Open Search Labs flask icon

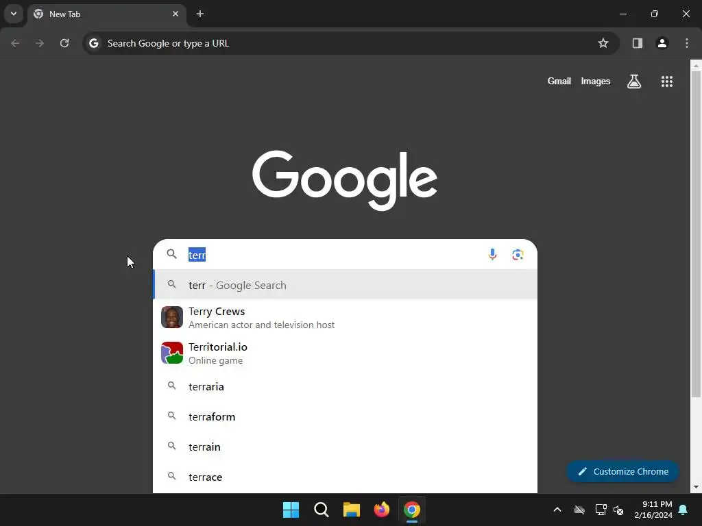coord(634,82)
